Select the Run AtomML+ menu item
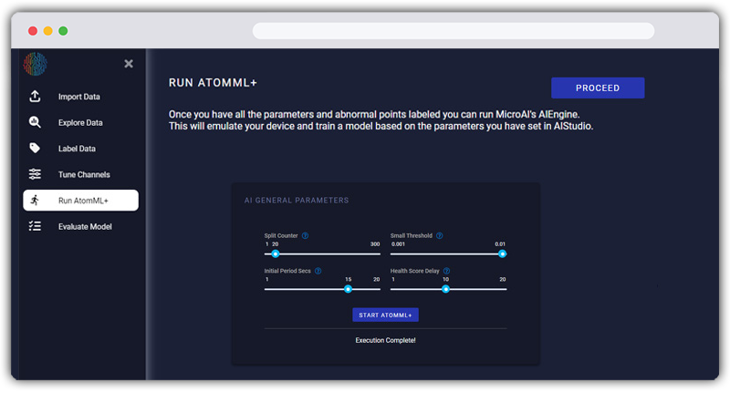The height and width of the screenshot is (393, 730). pos(80,201)
